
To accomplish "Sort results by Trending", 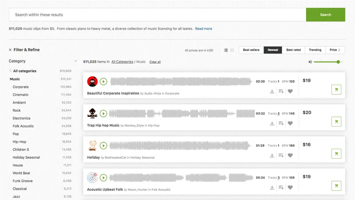I will pos(315,50).
